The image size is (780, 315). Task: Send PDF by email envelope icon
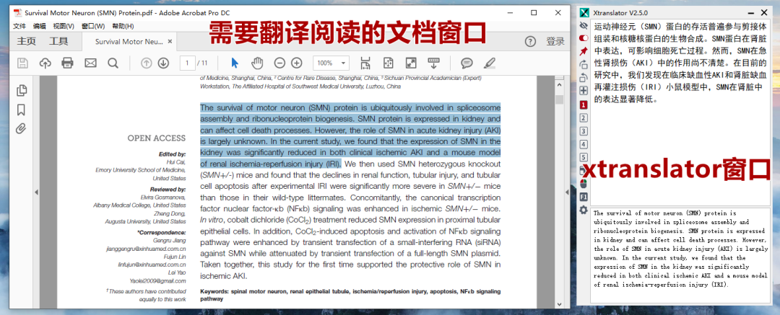(x=90, y=63)
